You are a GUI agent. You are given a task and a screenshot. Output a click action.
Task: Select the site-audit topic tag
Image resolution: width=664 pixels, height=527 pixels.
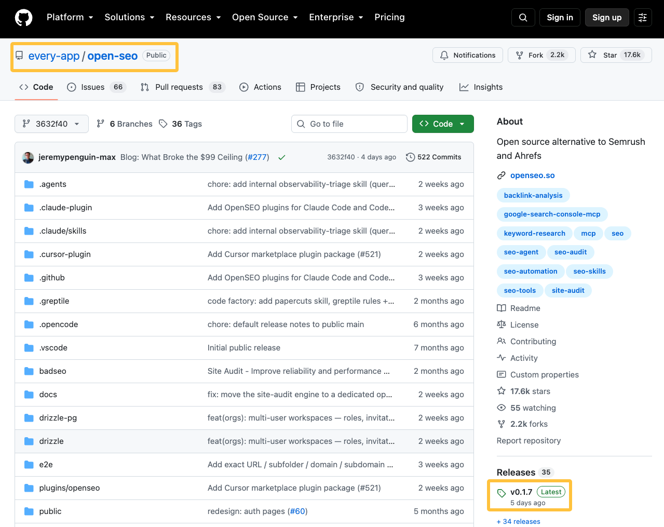[x=568, y=290]
